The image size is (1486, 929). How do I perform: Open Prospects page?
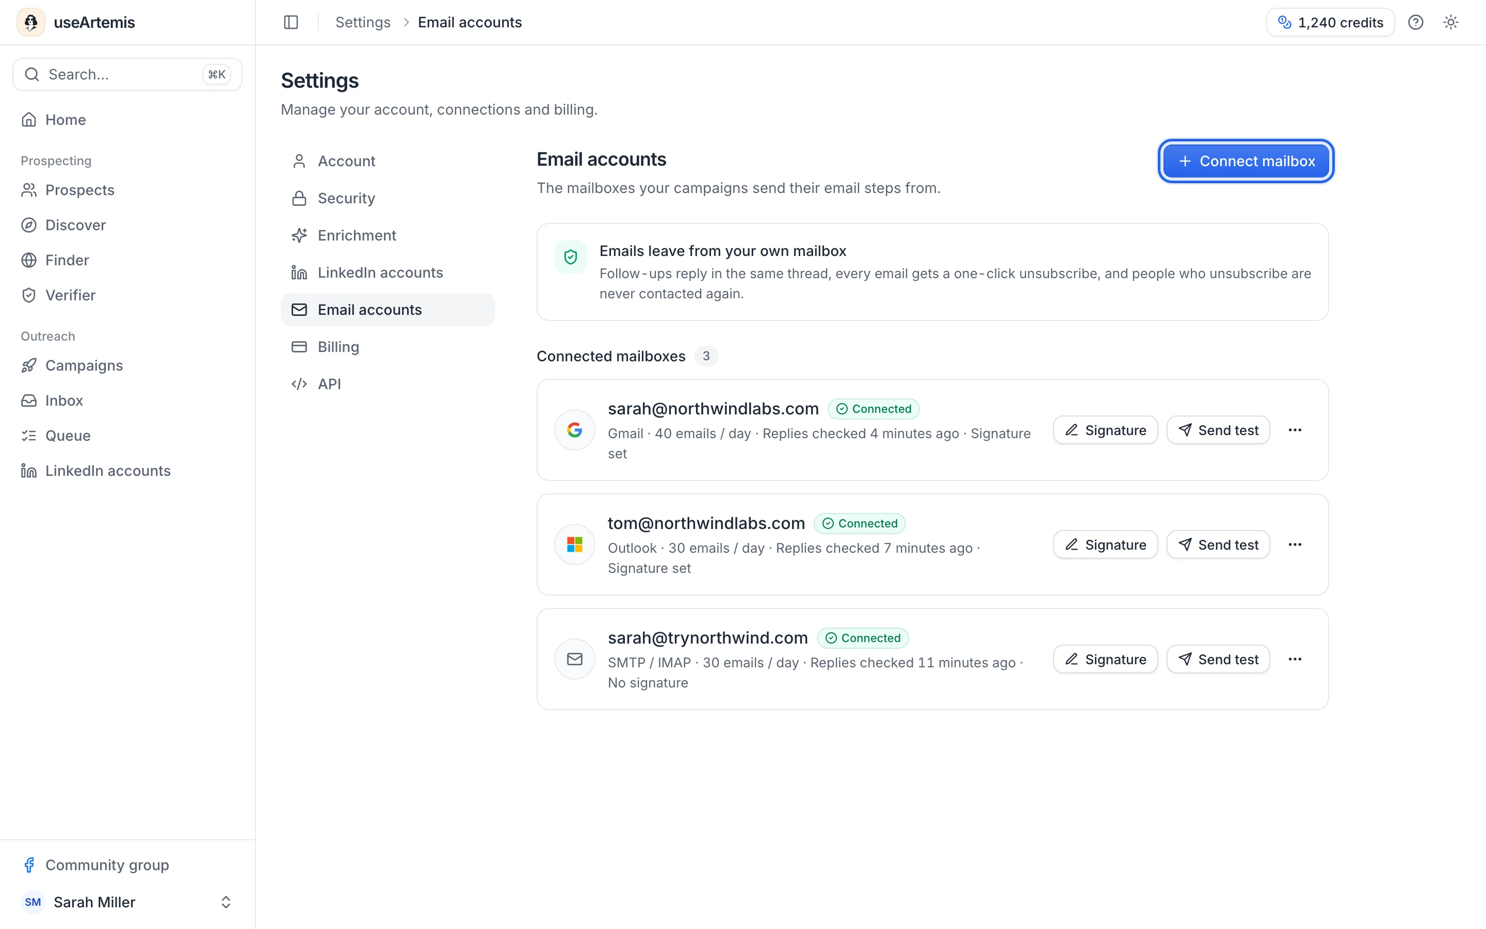tap(127, 190)
